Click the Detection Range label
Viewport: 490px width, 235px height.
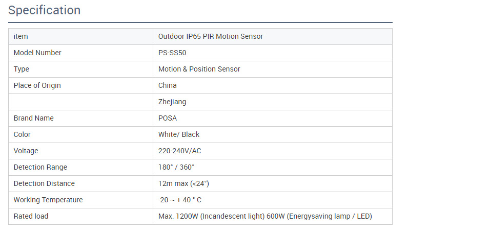click(x=40, y=167)
